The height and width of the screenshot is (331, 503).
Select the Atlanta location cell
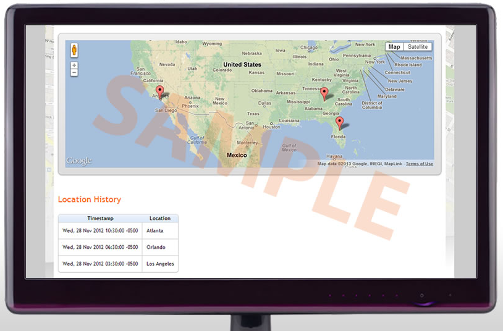[x=155, y=231]
